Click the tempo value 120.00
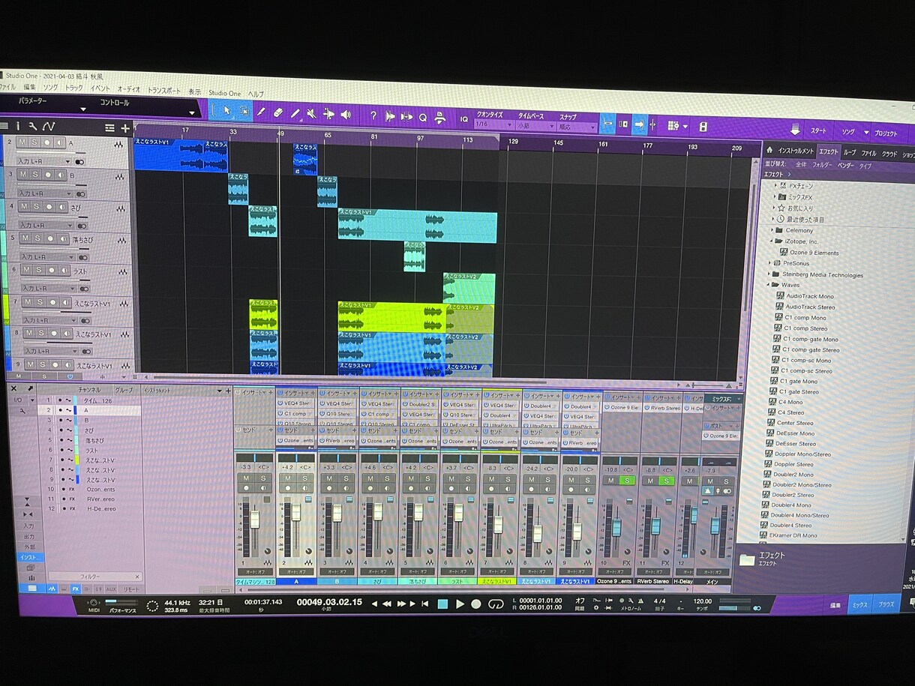The width and height of the screenshot is (915, 686). (x=702, y=601)
